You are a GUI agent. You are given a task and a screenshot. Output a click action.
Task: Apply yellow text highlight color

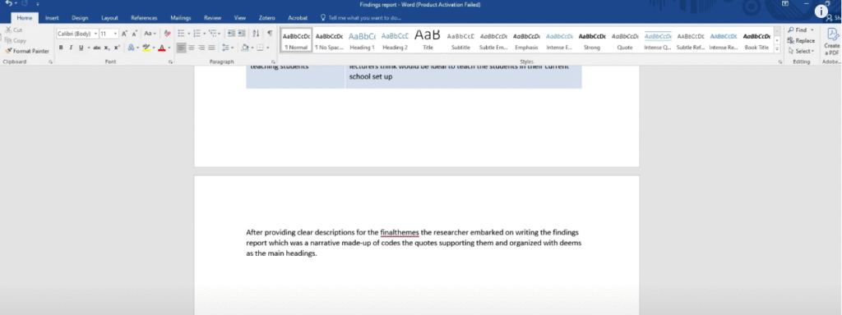[x=146, y=48]
